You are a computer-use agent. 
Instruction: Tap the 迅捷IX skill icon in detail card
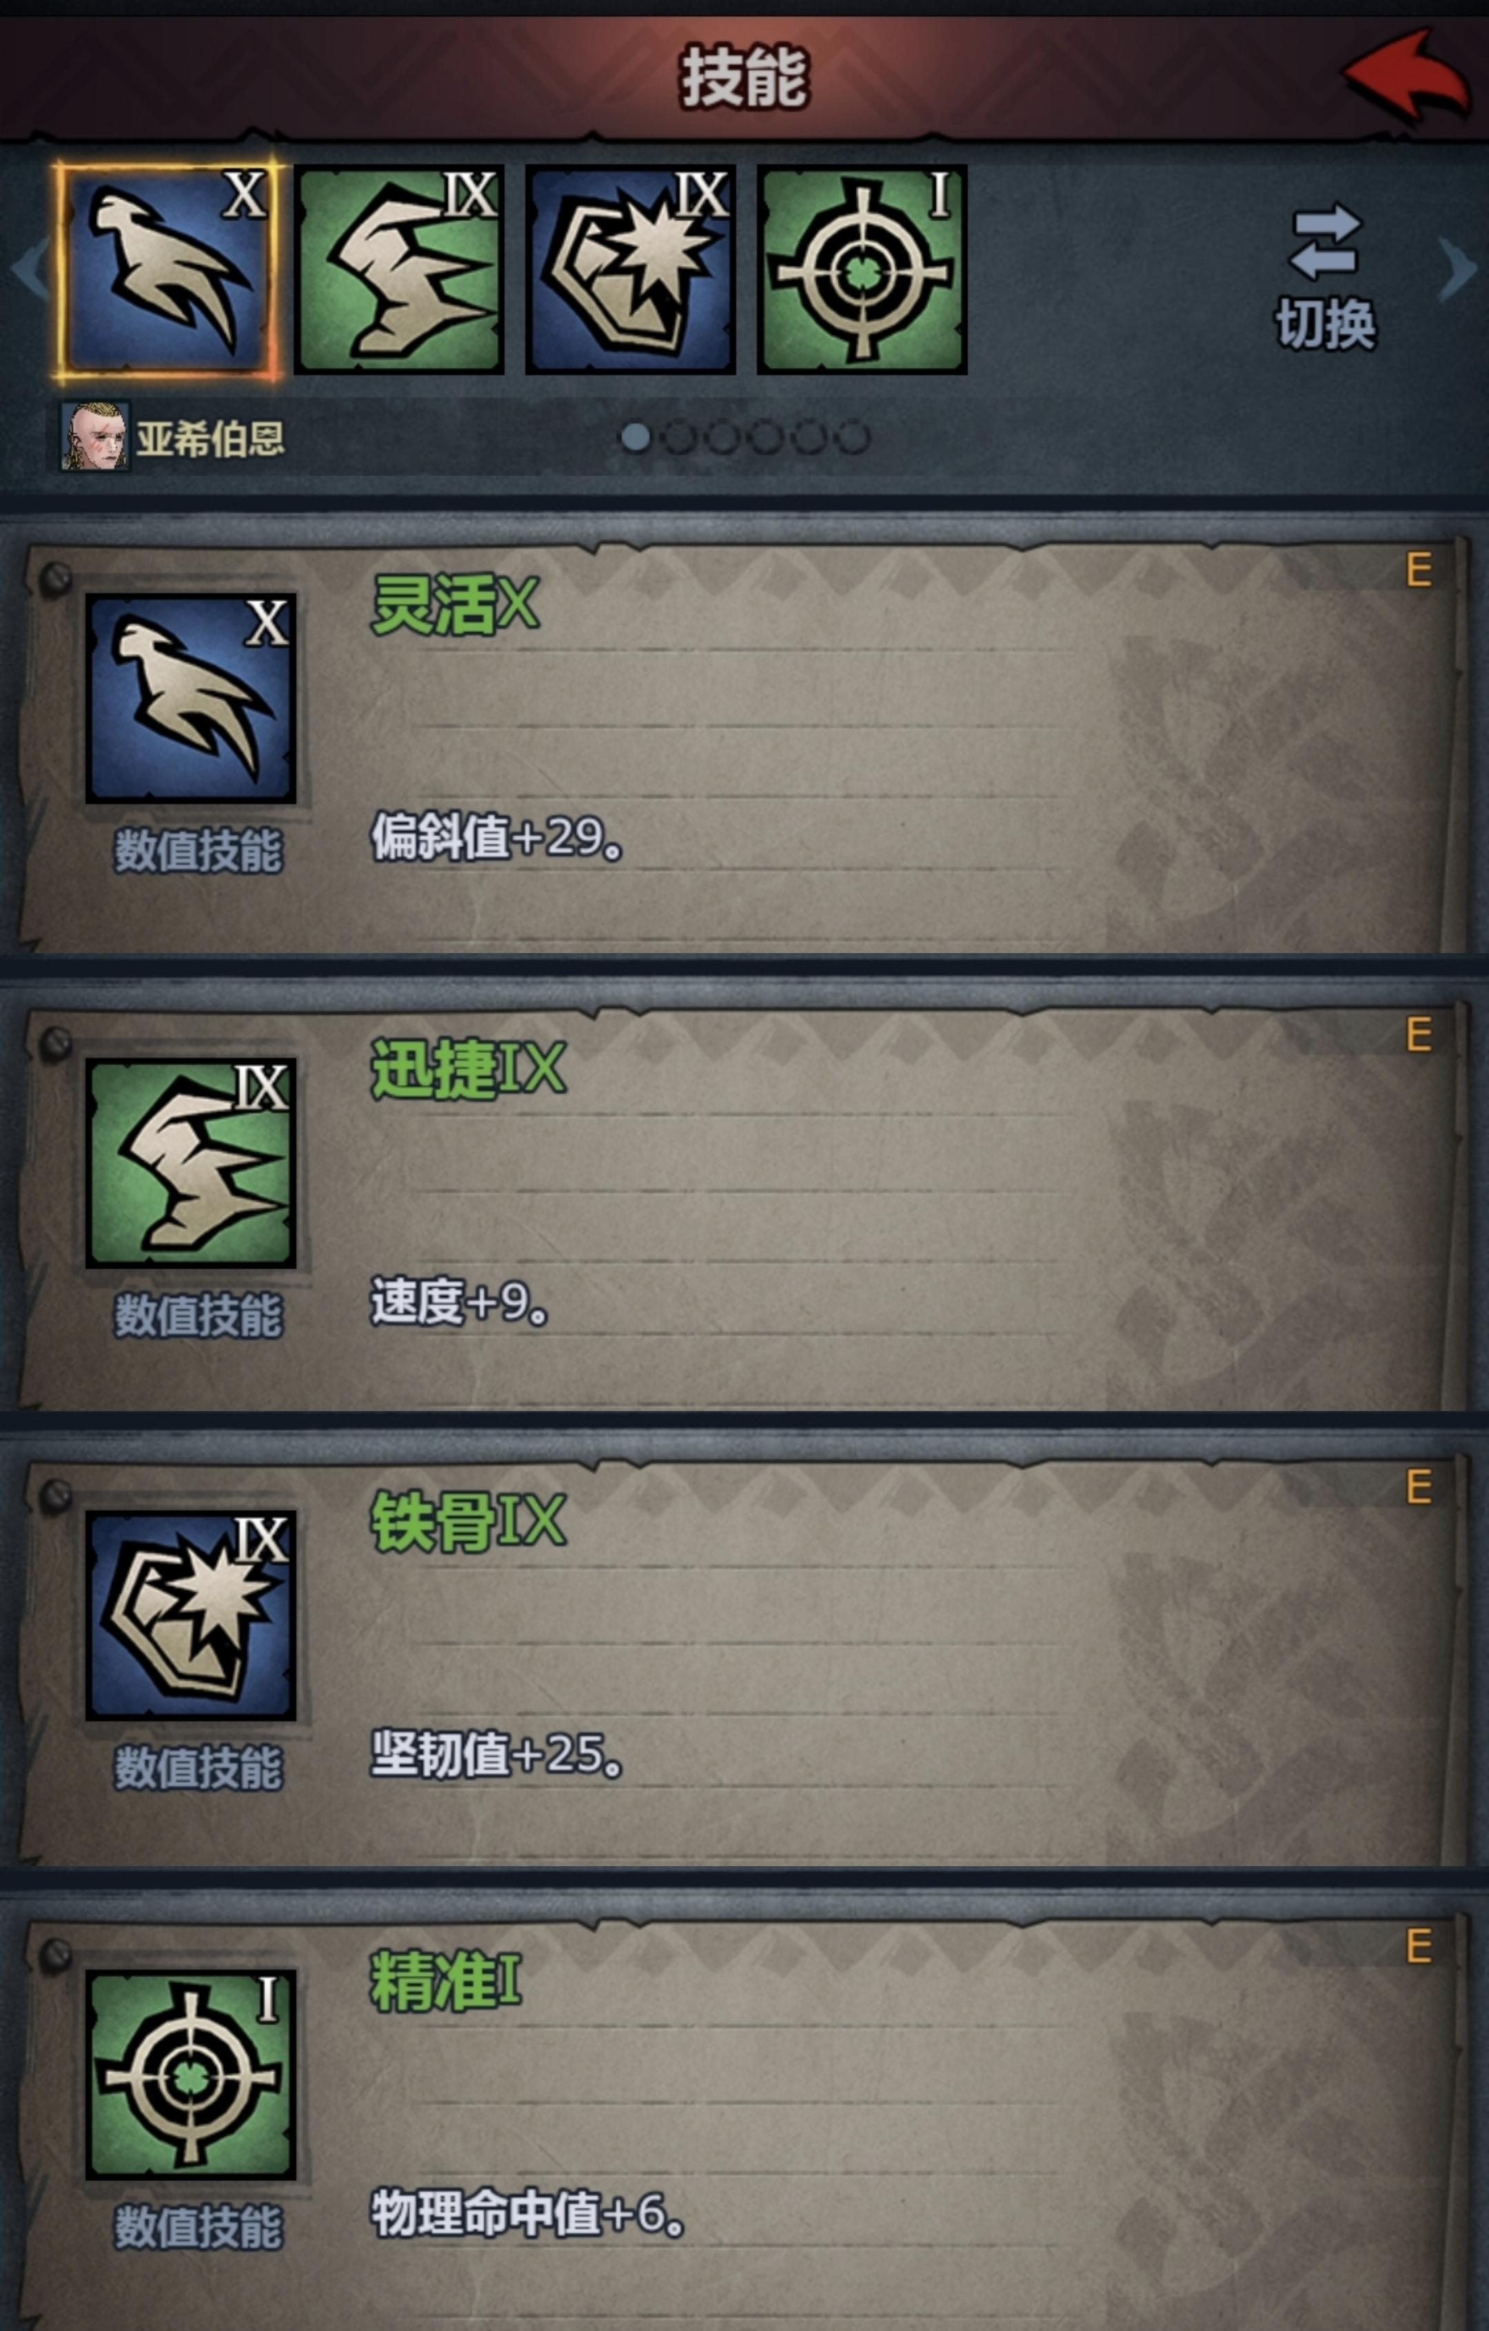(x=190, y=1163)
